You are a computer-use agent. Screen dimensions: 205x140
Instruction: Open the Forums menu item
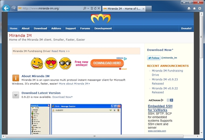85,28
